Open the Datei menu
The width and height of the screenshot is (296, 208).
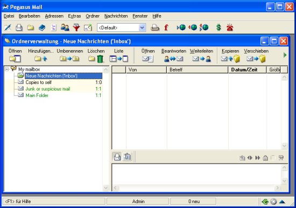[x=9, y=16]
